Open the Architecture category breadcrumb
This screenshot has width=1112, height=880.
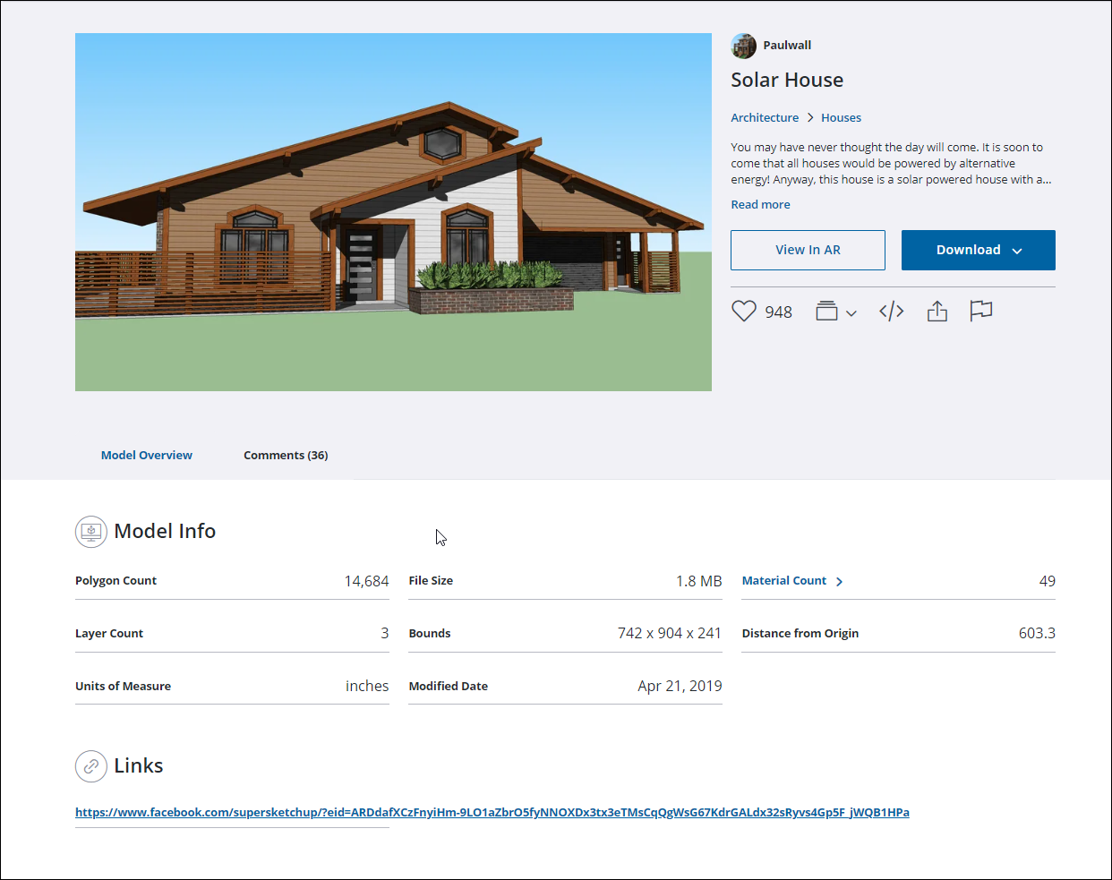pos(765,118)
